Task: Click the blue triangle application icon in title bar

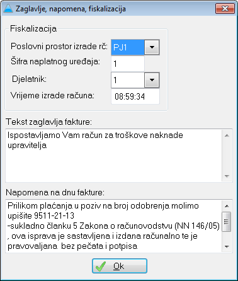Action: pos(9,9)
